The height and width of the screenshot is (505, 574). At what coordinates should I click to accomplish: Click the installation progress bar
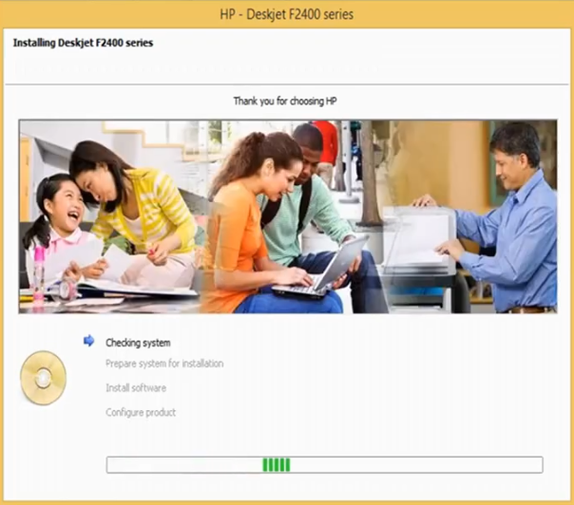pos(325,465)
